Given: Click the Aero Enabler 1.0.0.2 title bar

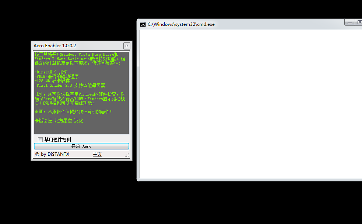Looking at the screenshot, I should (x=74, y=46).
